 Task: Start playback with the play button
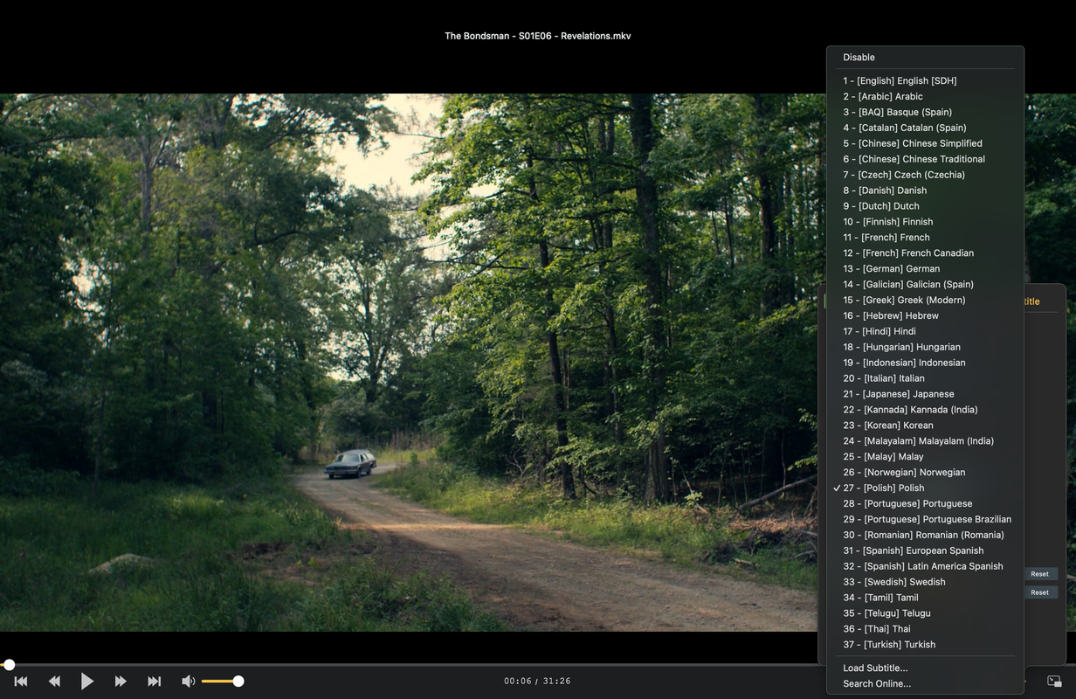click(x=87, y=682)
